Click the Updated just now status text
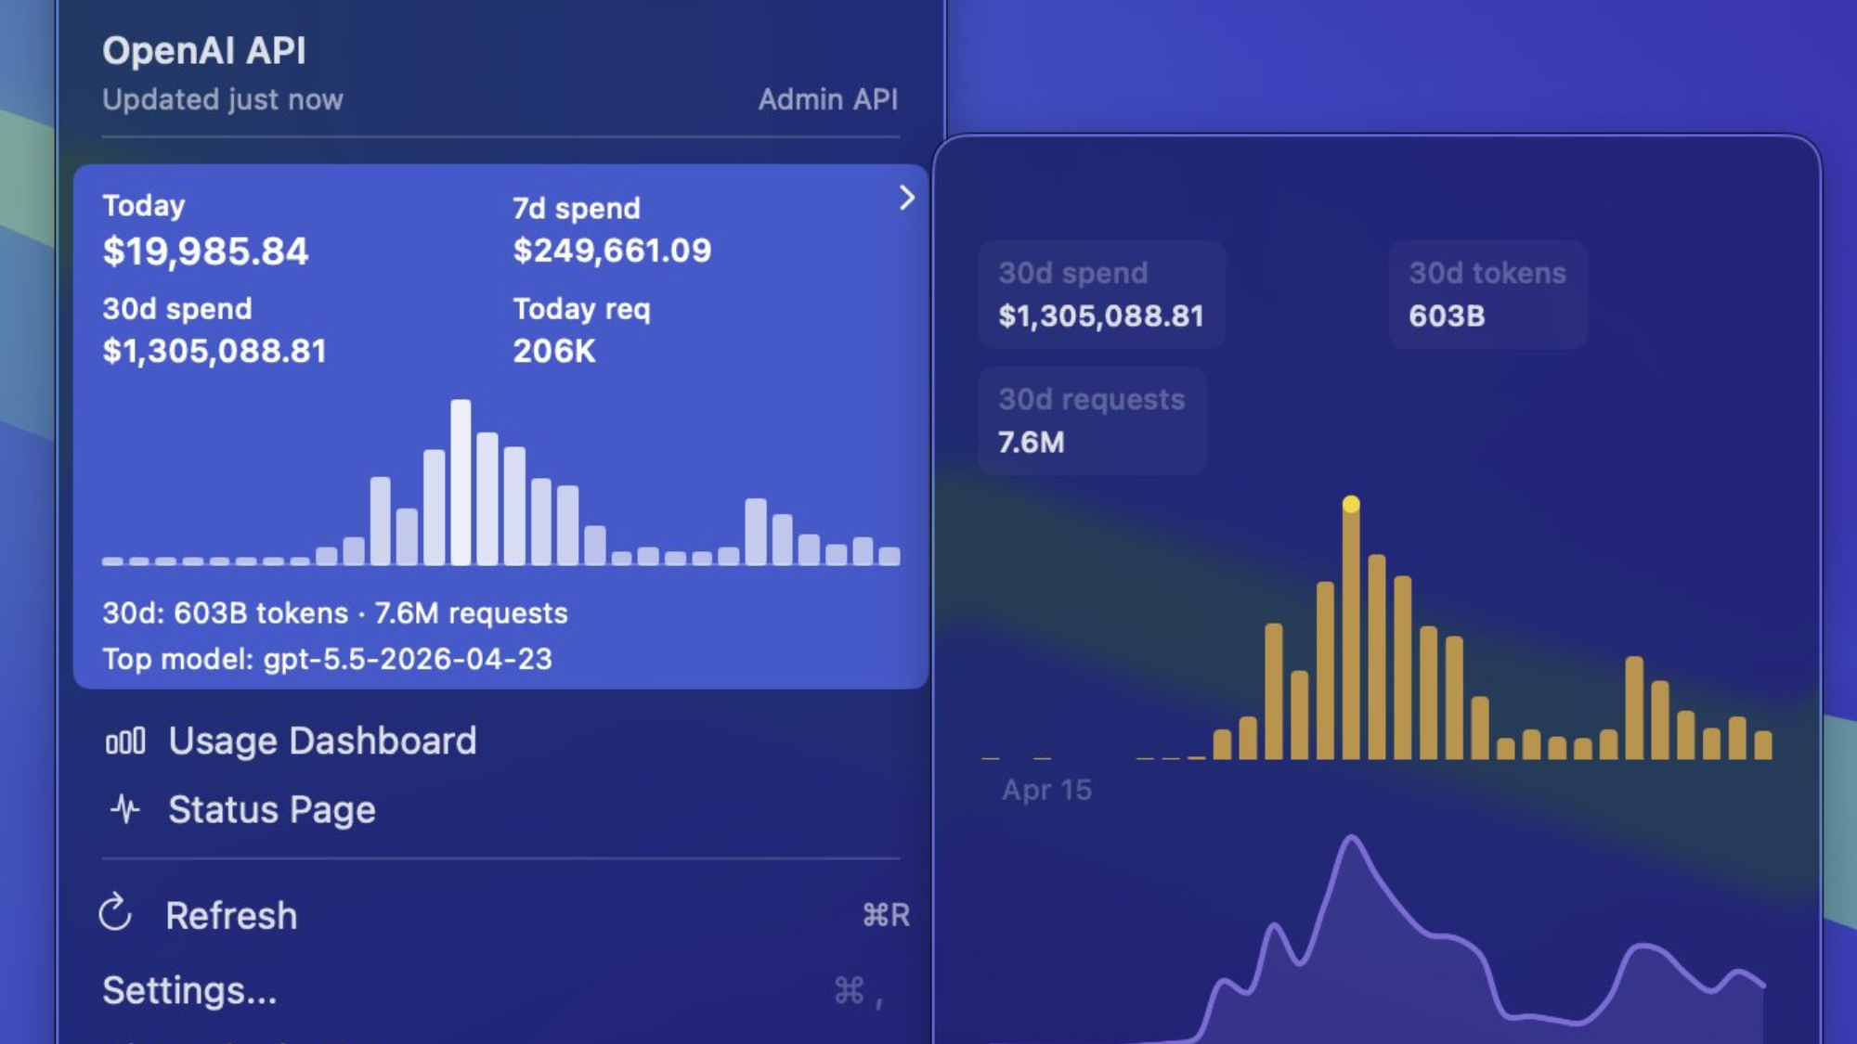Viewport: 1857px width, 1044px height. coord(223,99)
